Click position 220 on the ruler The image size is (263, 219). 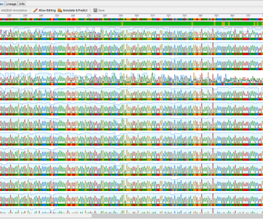pyautogui.click(x=10, y=16)
